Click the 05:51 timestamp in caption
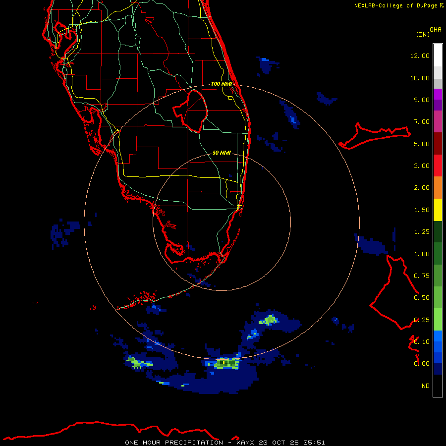The image size is (446, 446). tap(314, 443)
